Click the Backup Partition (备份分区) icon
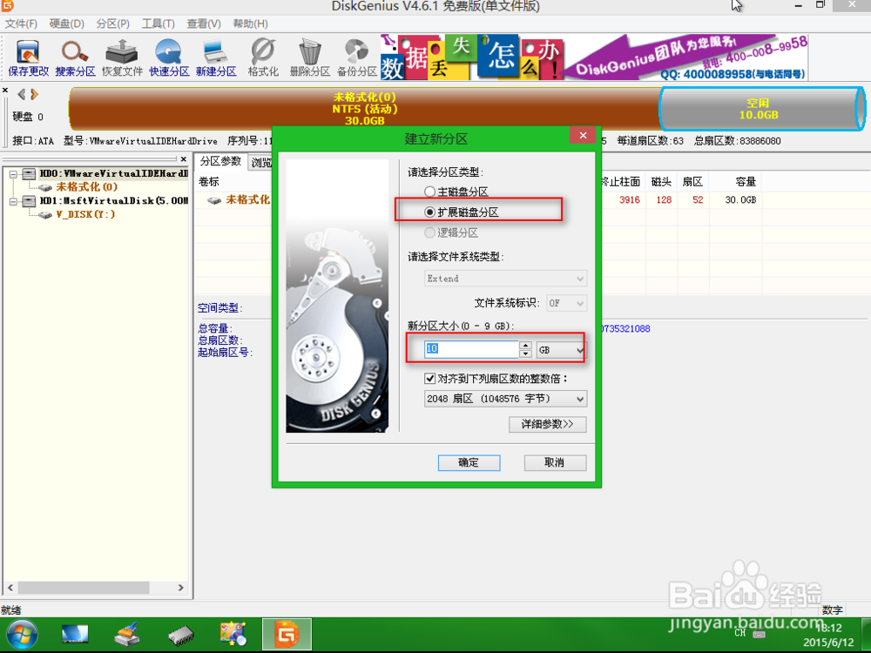 356,57
